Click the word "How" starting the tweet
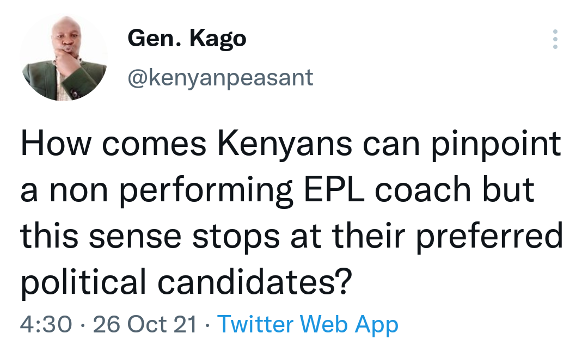This screenshot has height=358, width=588. pos(52,145)
